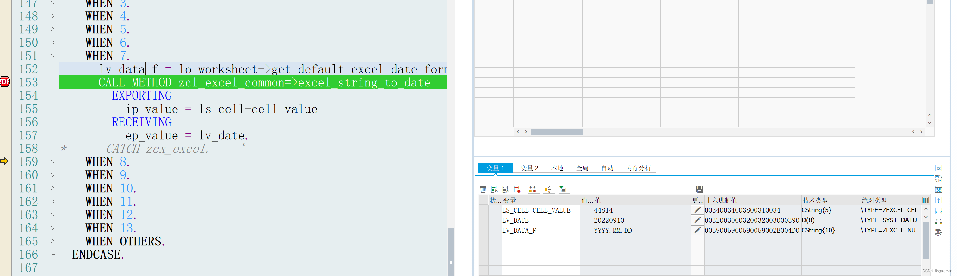Collapse the WHEN 7 block at line 151
Viewport: 957px width, 276px height.
point(52,56)
